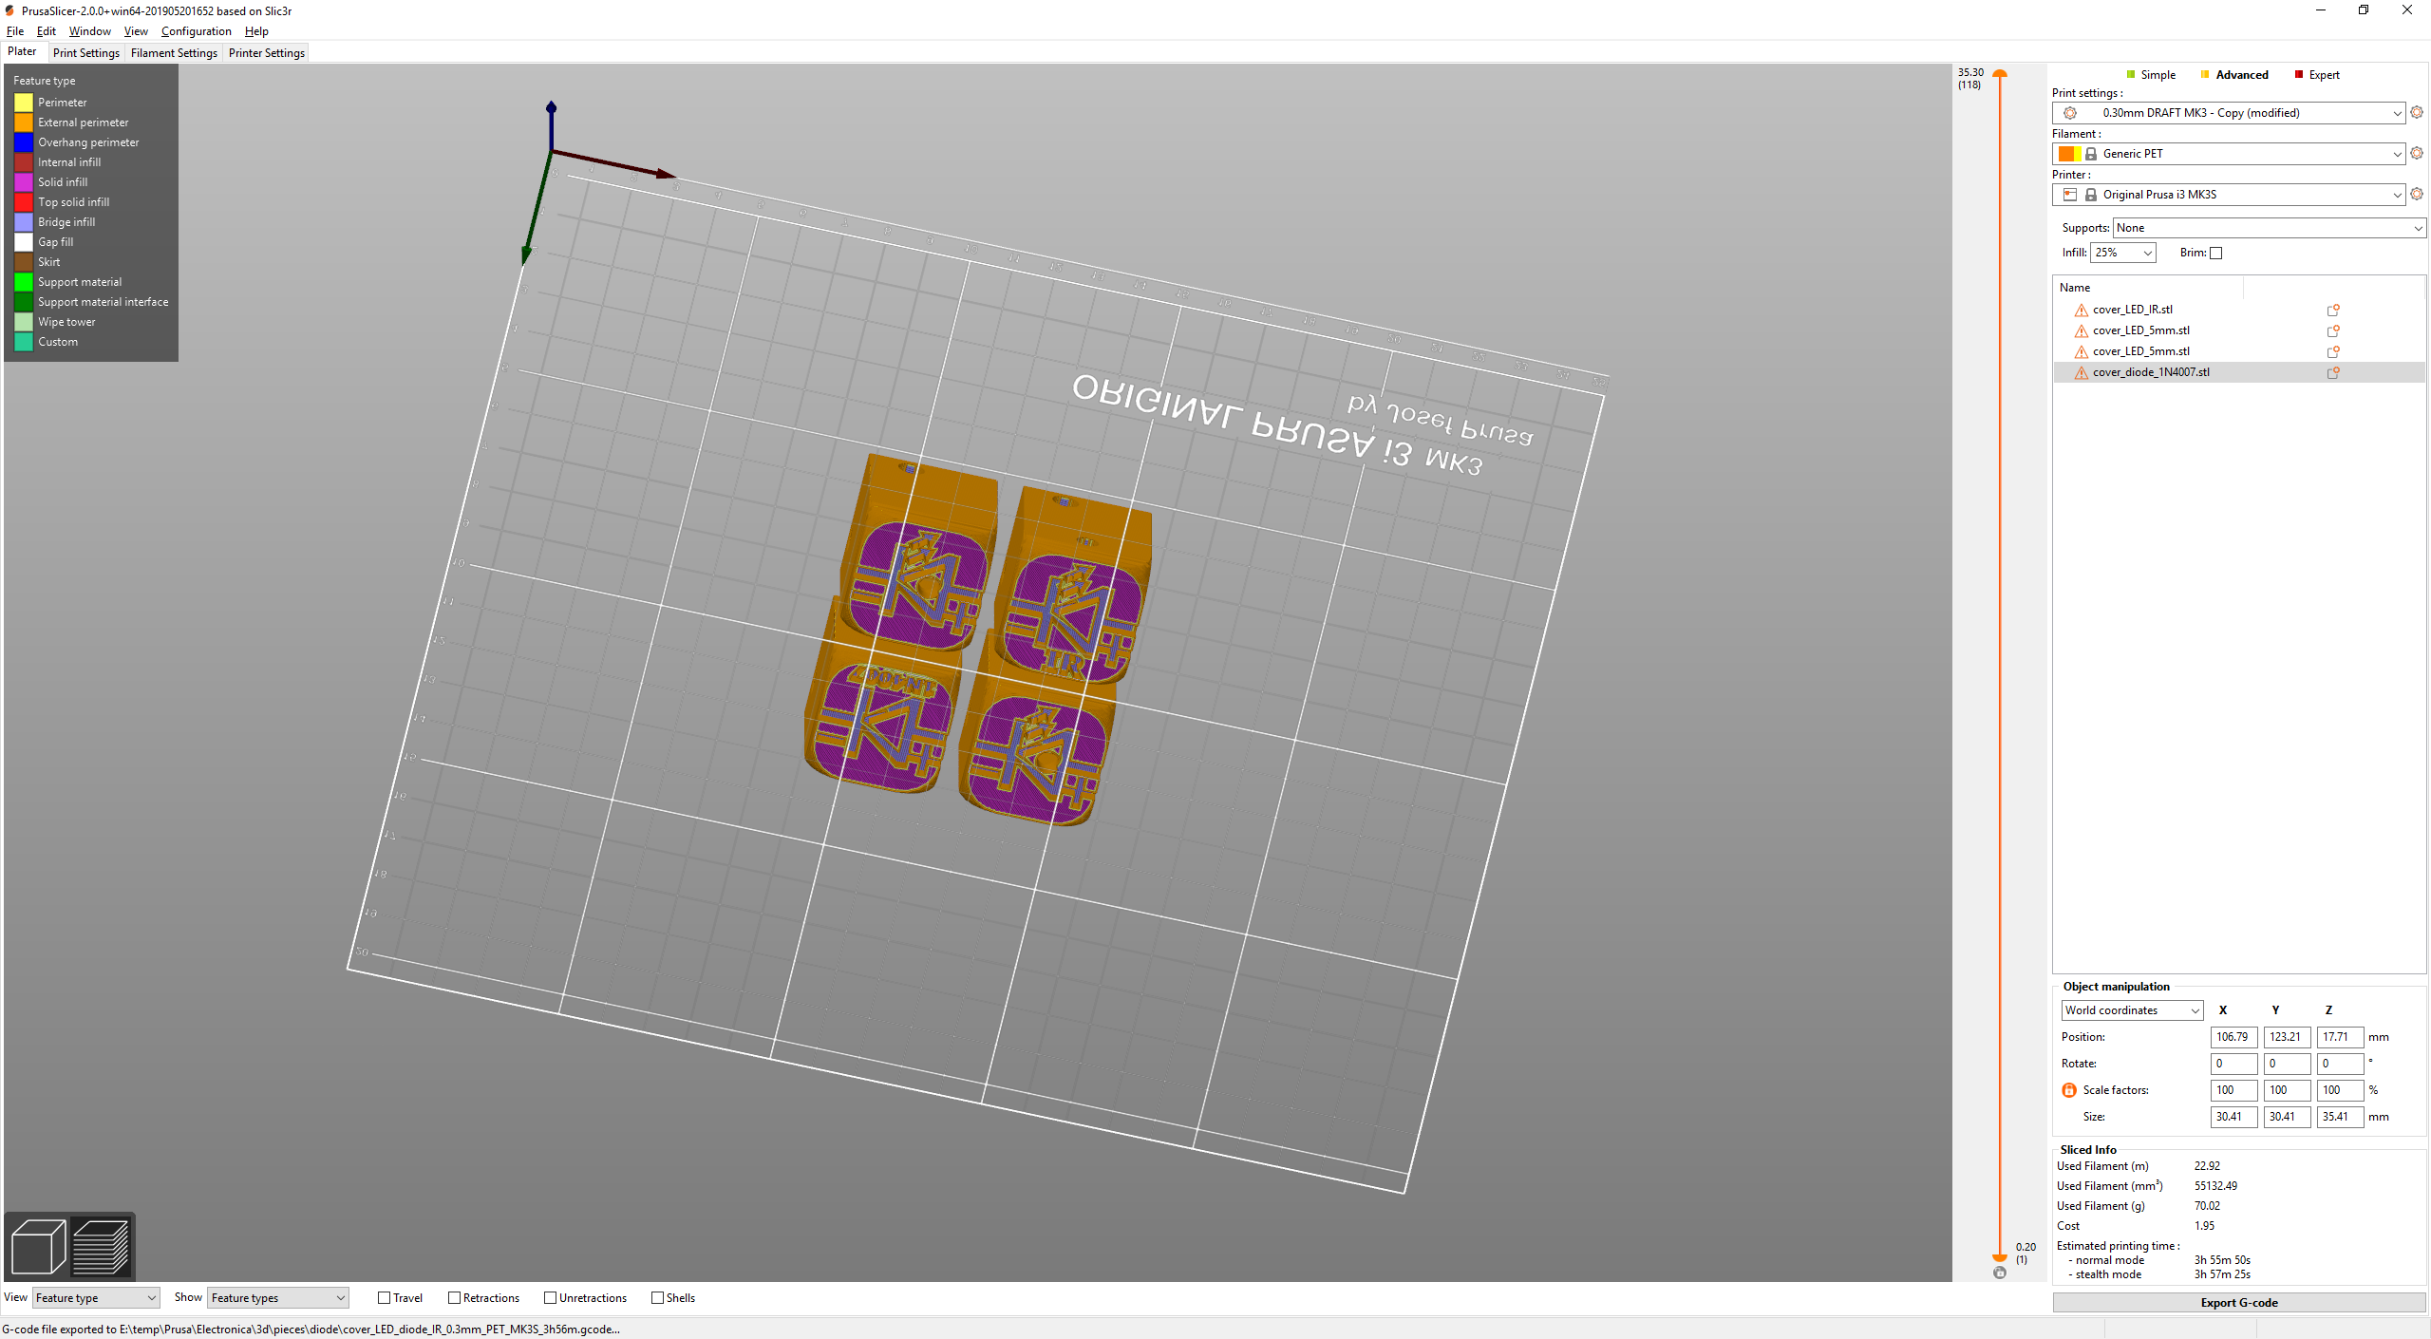
Task: Click the scale factors lock icon
Action: (2069, 1090)
